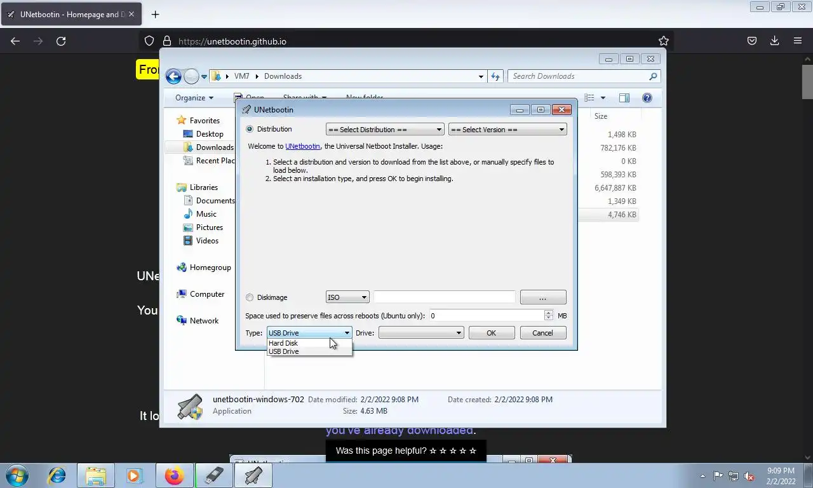The image size is (813, 488).
Task: Decrease preserve space with down stepper arrow
Action: [x=548, y=318]
